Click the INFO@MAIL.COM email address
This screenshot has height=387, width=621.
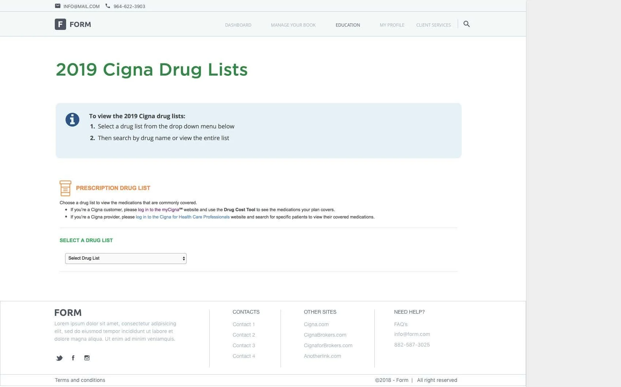(x=81, y=7)
